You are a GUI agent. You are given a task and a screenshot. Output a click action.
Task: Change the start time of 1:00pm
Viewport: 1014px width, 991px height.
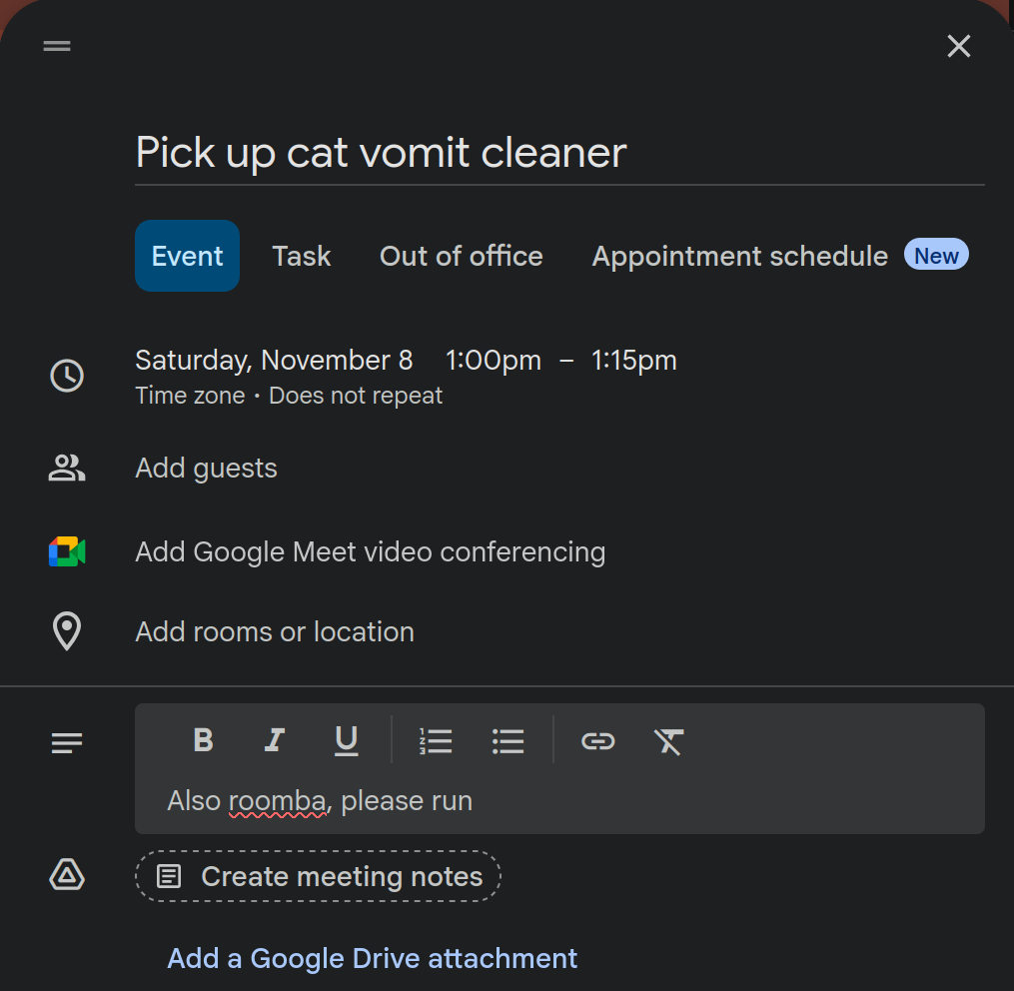tap(493, 360)
